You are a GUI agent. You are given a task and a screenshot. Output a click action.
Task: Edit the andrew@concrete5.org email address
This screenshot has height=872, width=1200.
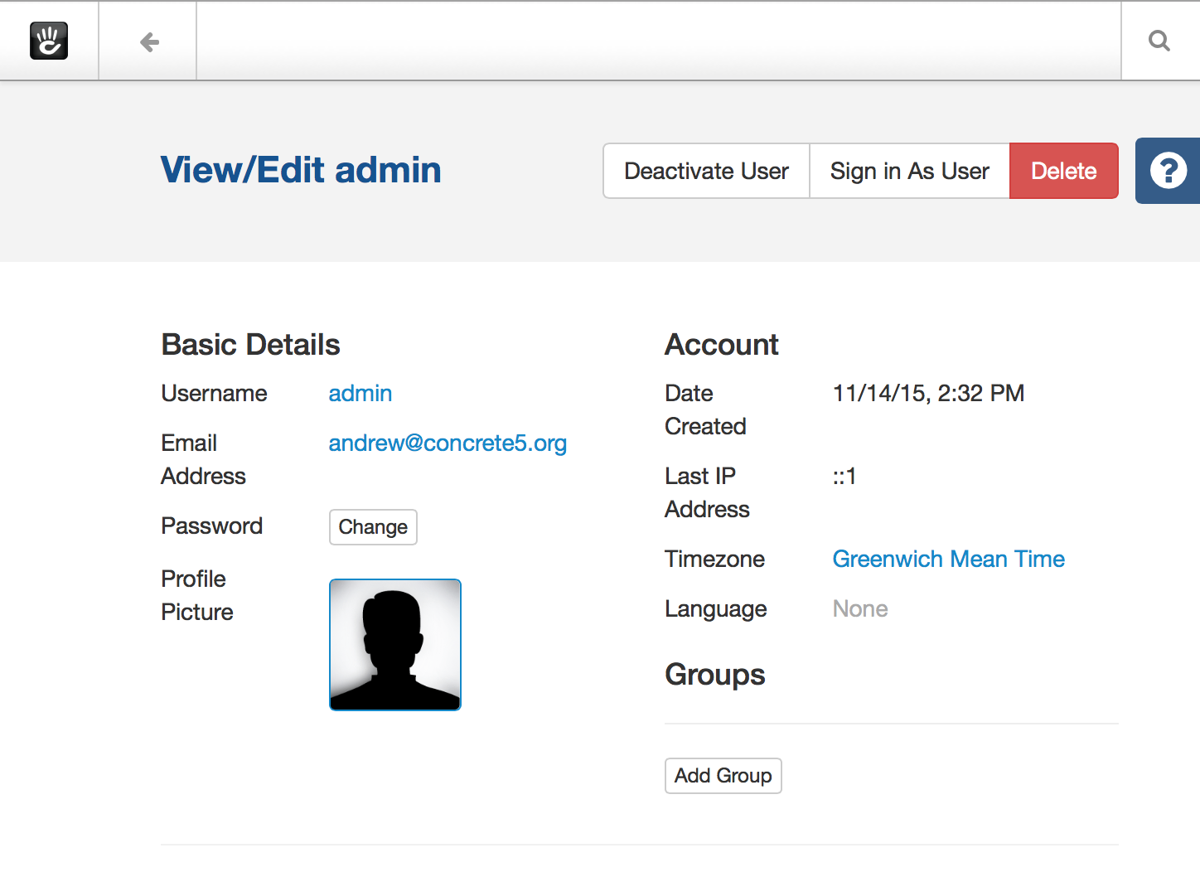coord(448,443)
